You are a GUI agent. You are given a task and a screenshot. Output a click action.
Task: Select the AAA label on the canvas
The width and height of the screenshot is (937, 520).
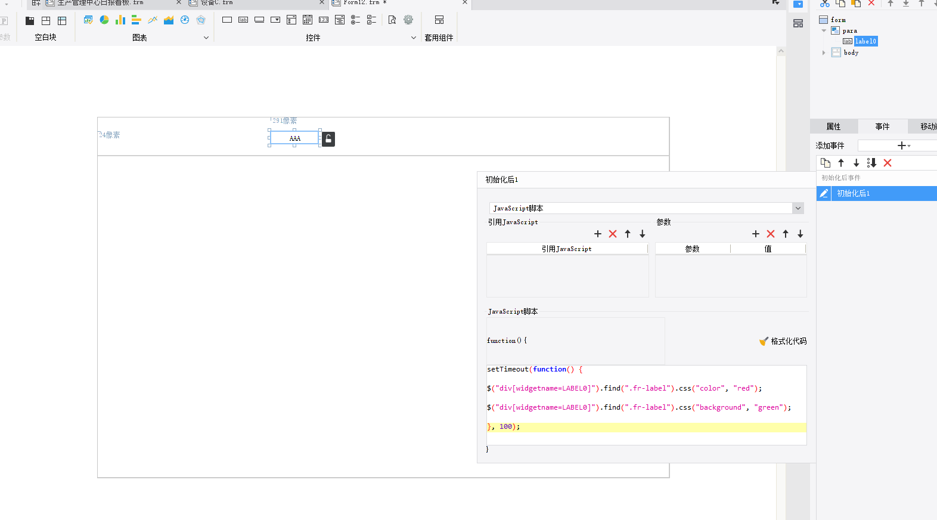(294, 138)
